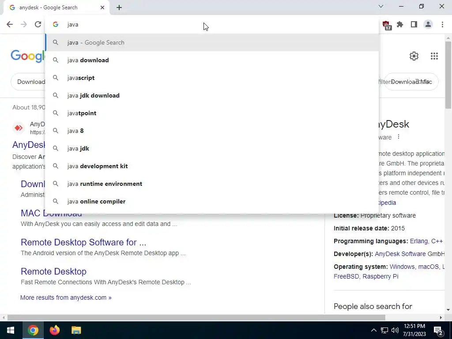Click the vertical scrollbar down arrow
Screen dimensions: 452x339
[448, 310]
